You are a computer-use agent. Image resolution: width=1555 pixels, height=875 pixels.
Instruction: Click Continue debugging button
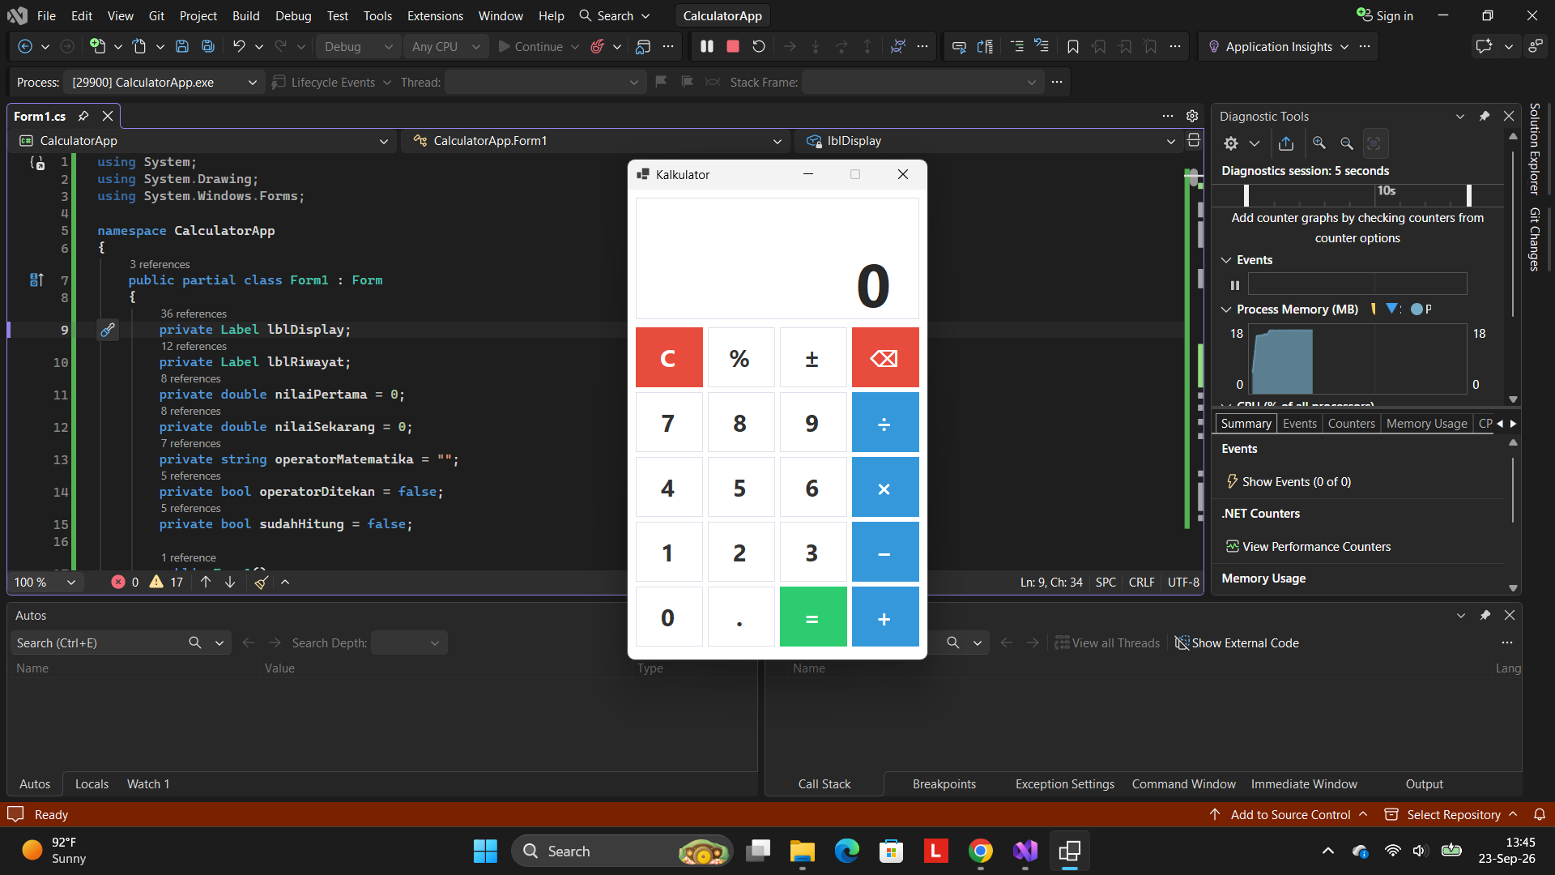[530, 47]
